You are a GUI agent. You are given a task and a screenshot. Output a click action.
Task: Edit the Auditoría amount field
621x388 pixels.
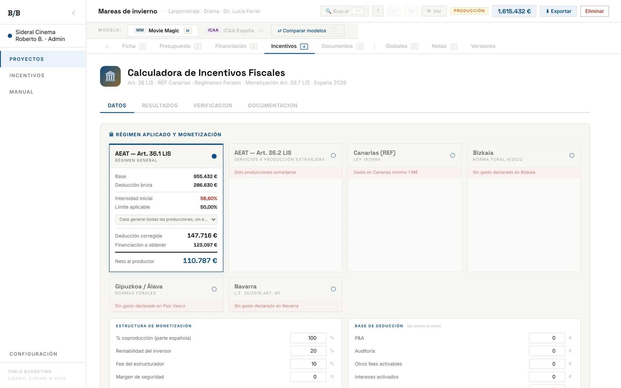[547, 351]
